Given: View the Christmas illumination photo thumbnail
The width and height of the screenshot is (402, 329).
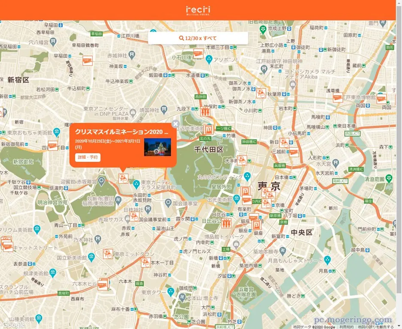Looking at the screenshot, I should point(157,147).
